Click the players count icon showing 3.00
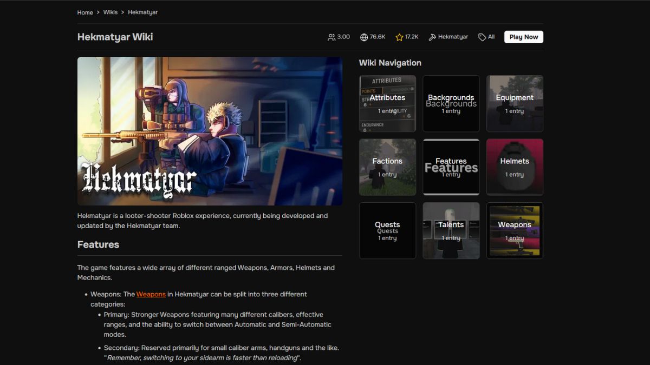This screenshot has height=365, width=650. 331,37
